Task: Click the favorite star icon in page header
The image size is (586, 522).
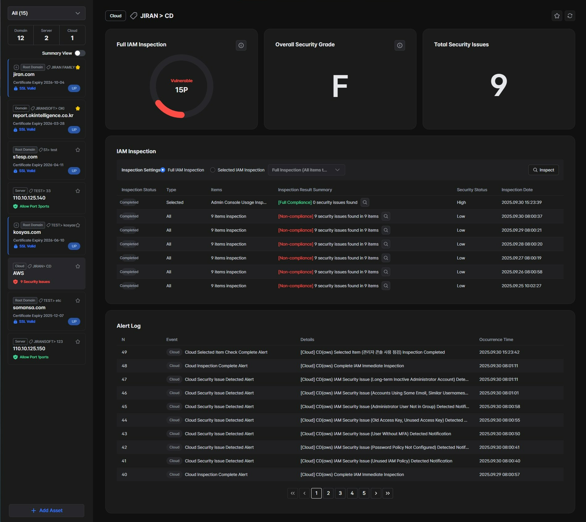Action: pyautogui.click(x=557, y=16)
